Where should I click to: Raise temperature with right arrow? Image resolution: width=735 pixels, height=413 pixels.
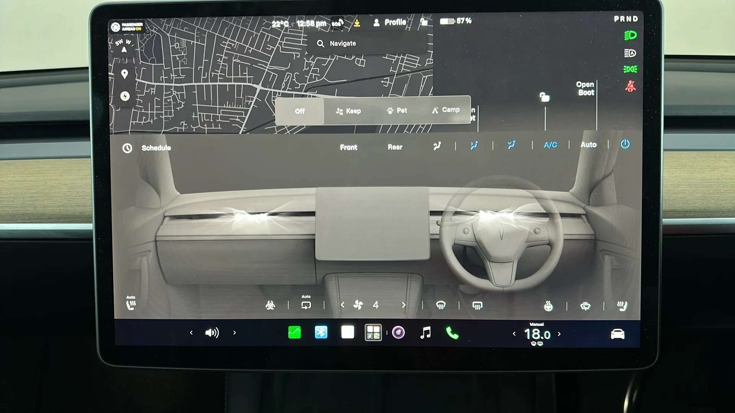[x=559, y=334]
